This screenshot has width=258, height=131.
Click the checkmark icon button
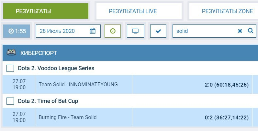pos(158,31)
